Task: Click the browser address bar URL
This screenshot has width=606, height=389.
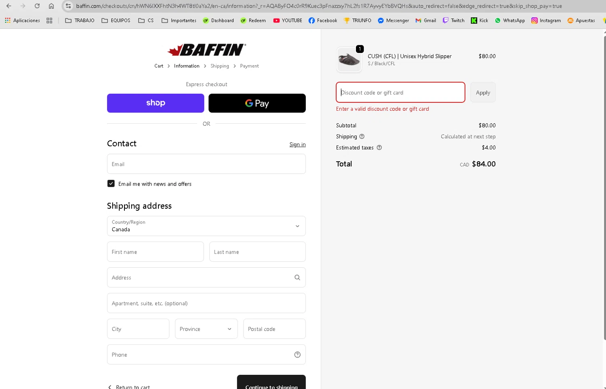Action: click(319, 6)
